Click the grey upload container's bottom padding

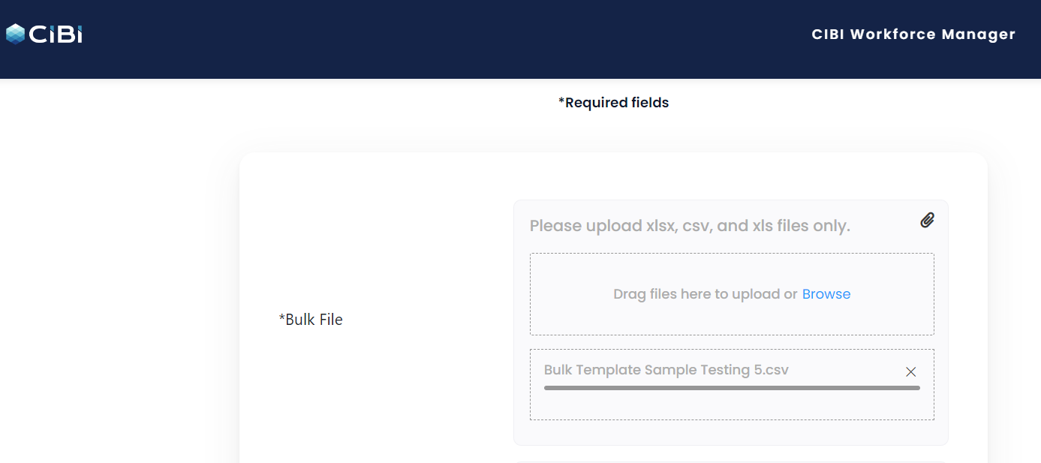(x=732, y=433)
